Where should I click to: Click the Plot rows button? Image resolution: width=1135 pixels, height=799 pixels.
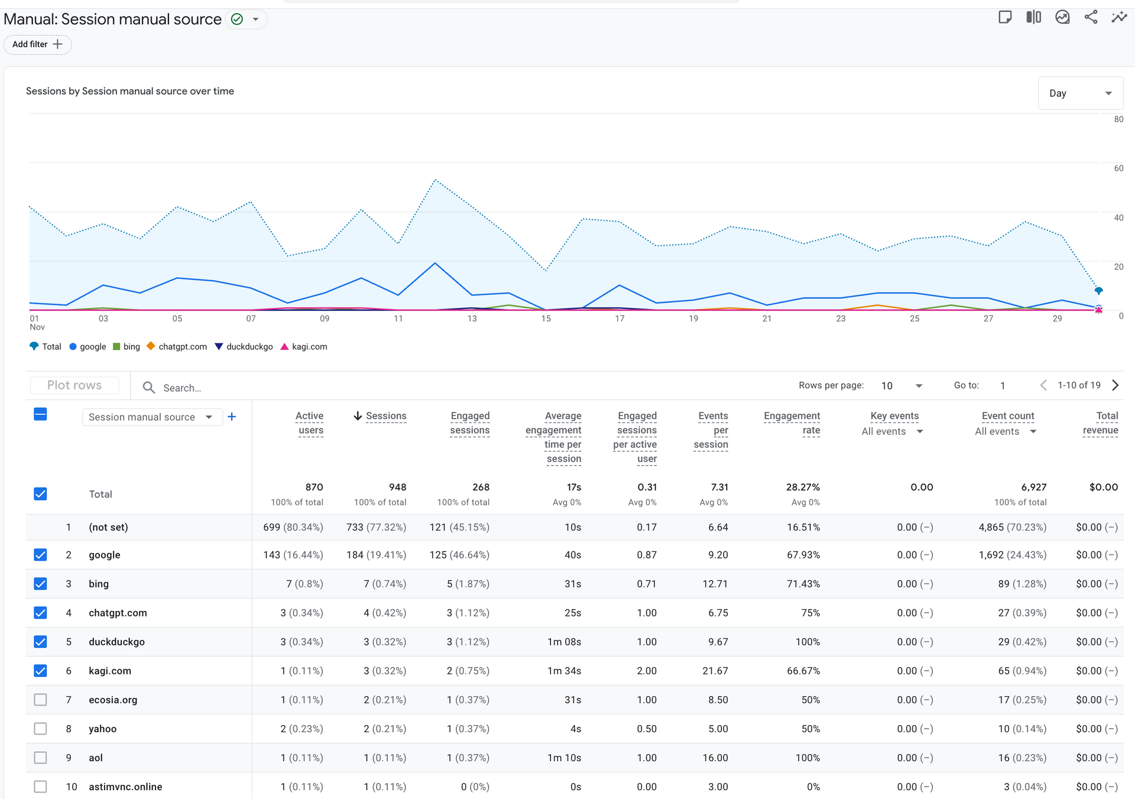(74, 385)
